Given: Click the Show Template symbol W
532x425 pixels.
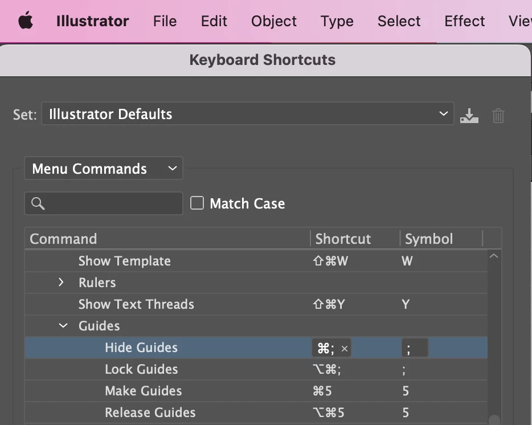Looking at the screenshot, I should pyautogui.click(x=407, y=261).
